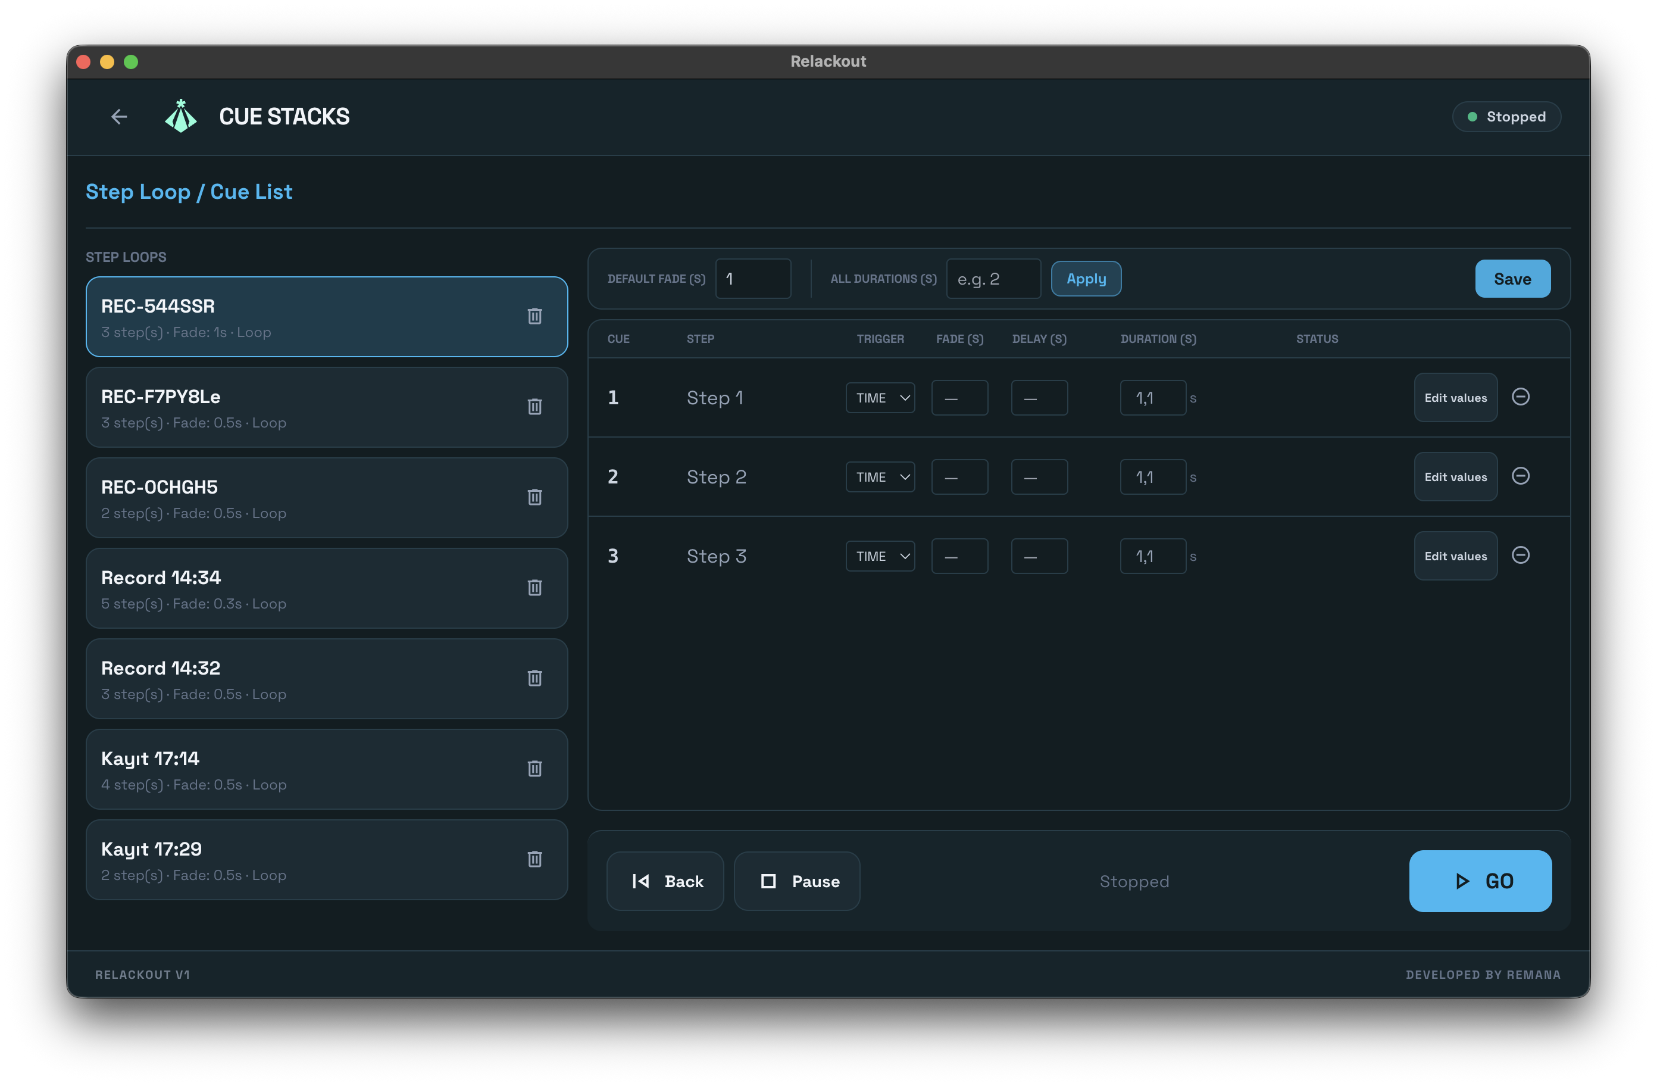The image size is (1657, 1086).
Task: Click the Stopped label in transport bar
Action: pos(1134,881)
